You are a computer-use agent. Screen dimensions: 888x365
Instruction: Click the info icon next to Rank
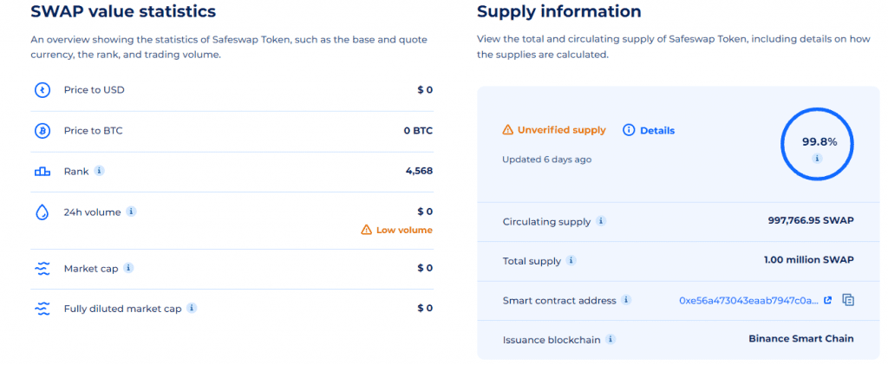pos(99,170)
